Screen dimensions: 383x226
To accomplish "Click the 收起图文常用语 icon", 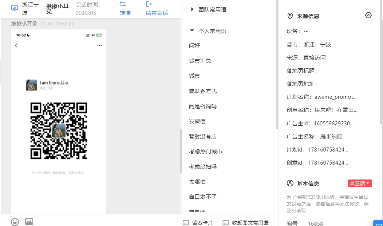I will coord(225,223).
